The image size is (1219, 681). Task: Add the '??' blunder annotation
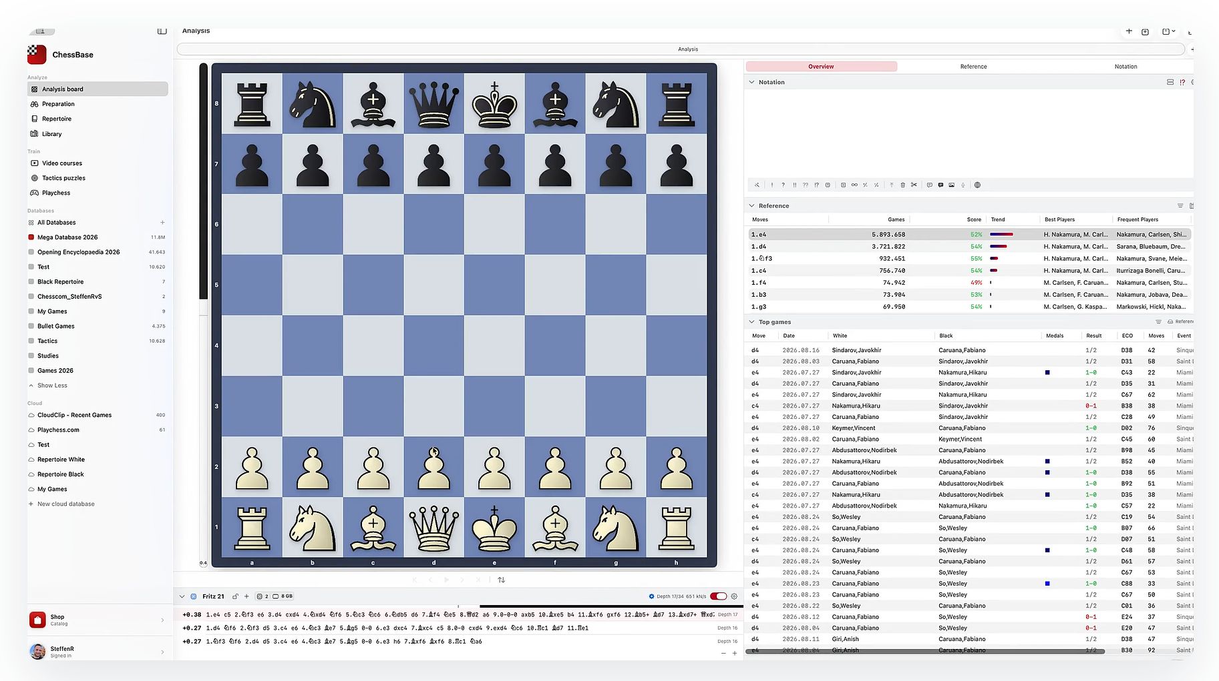point(806,185)
